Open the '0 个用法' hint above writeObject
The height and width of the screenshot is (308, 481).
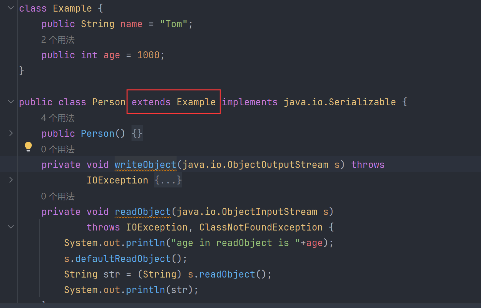(58, 149)
